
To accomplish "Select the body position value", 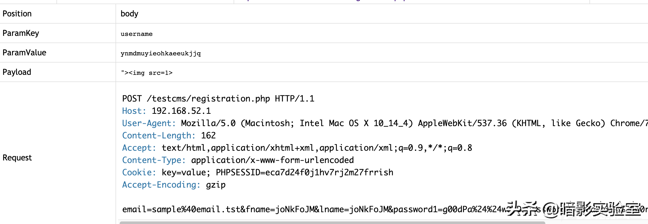I will [129, 14].
